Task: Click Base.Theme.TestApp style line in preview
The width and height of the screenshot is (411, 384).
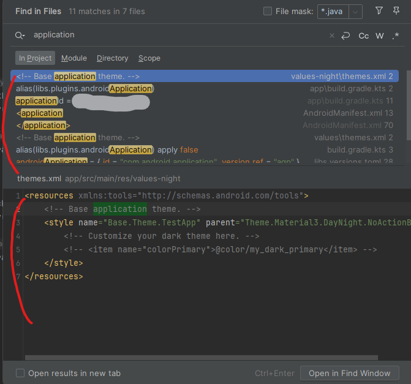Action: [x=227, y=222]
